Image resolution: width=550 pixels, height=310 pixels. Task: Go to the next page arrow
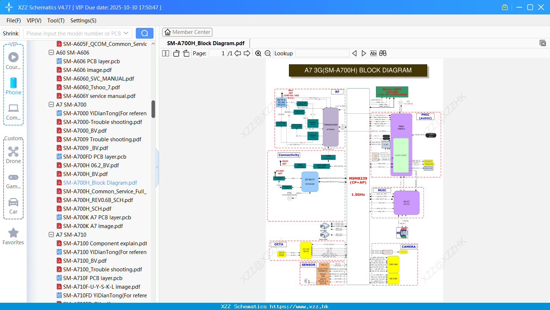pyautogui.click(x=247, y=53)
